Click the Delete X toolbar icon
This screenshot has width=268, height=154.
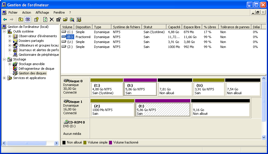pos(52,19)
